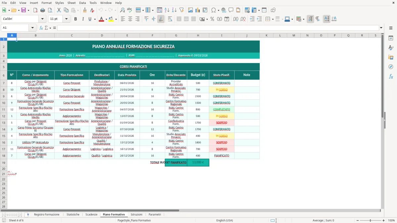397x223 pixels.
Task: Open Conditional Formatting dropdown arrow
Action: (303, 19)
